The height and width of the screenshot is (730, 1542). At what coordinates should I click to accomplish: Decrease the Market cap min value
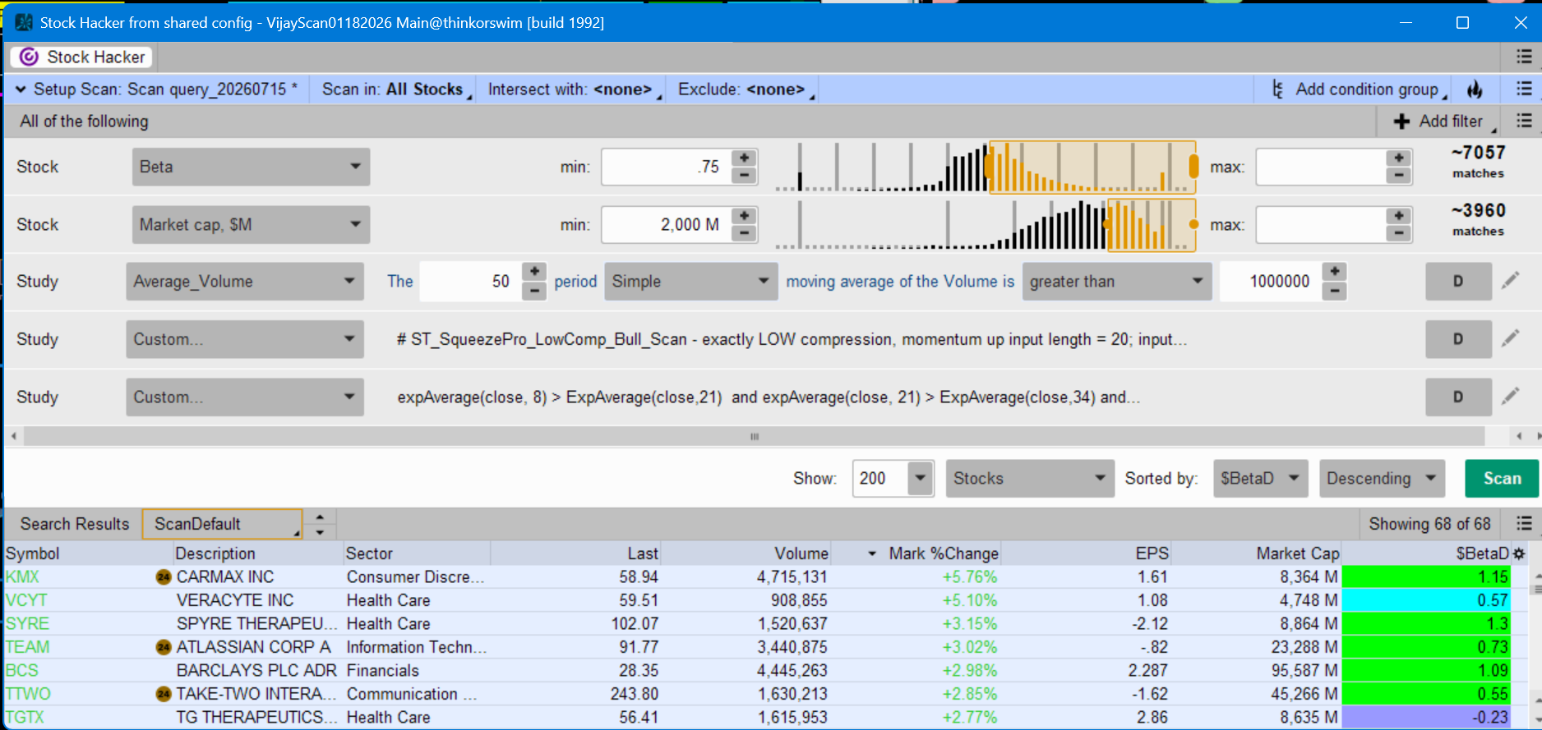(744, 234)
